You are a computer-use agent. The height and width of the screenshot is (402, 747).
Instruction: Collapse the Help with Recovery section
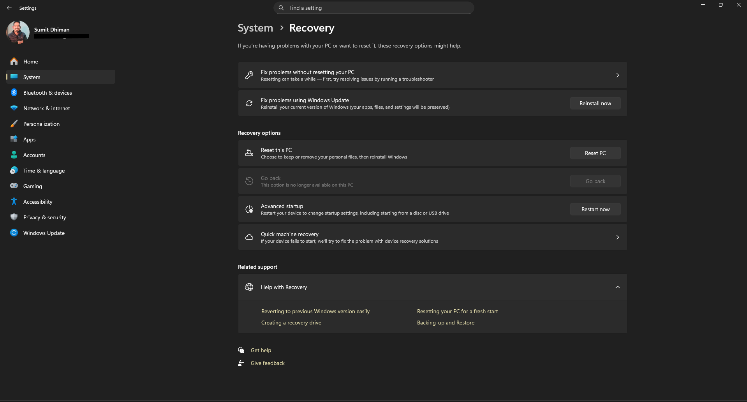[618, 287]
